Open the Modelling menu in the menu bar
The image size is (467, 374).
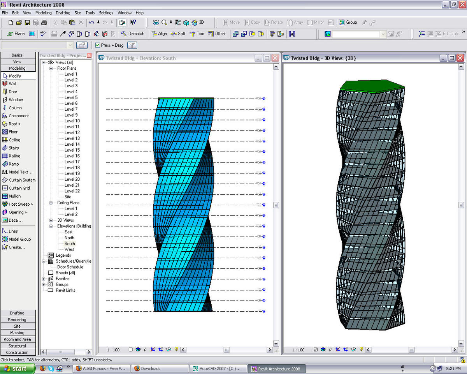(x=43, y=13)
